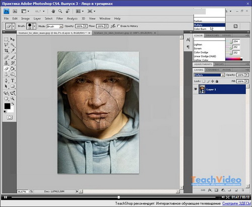
Task: Open layer blend mode dropdown arrow
Action: pyautogui.click(x=223, y=75)
